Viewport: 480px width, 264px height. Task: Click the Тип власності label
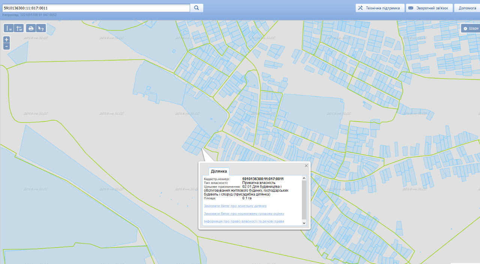[x=216, y=183]
